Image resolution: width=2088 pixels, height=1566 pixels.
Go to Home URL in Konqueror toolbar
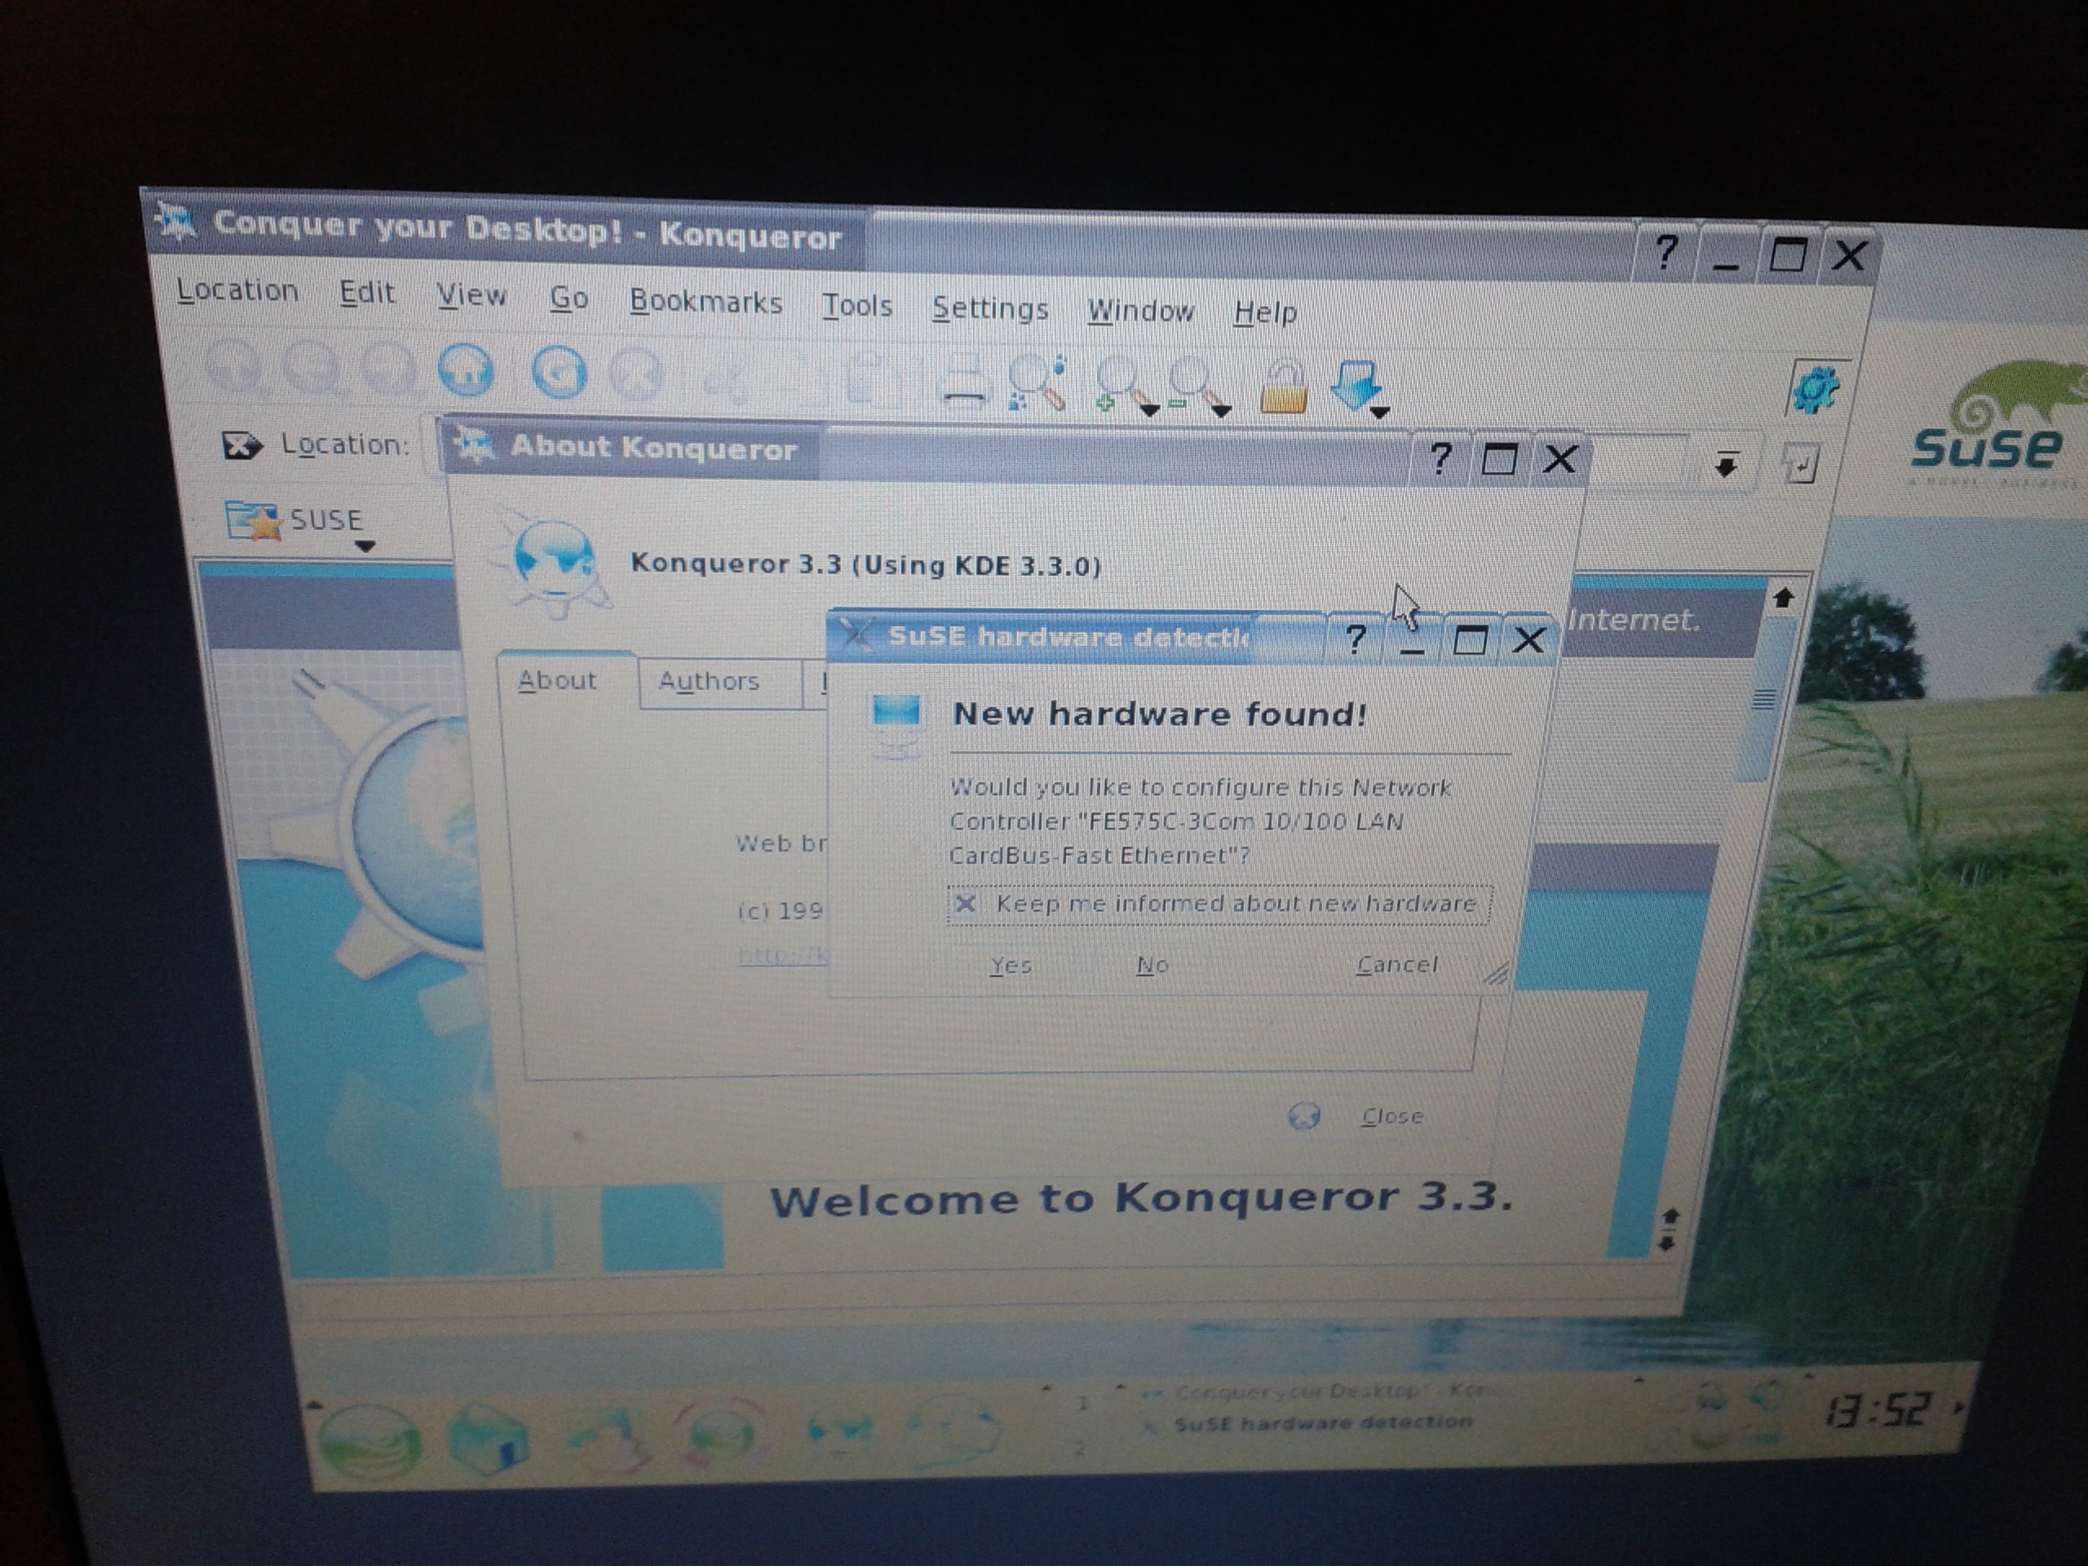(467, 371)
